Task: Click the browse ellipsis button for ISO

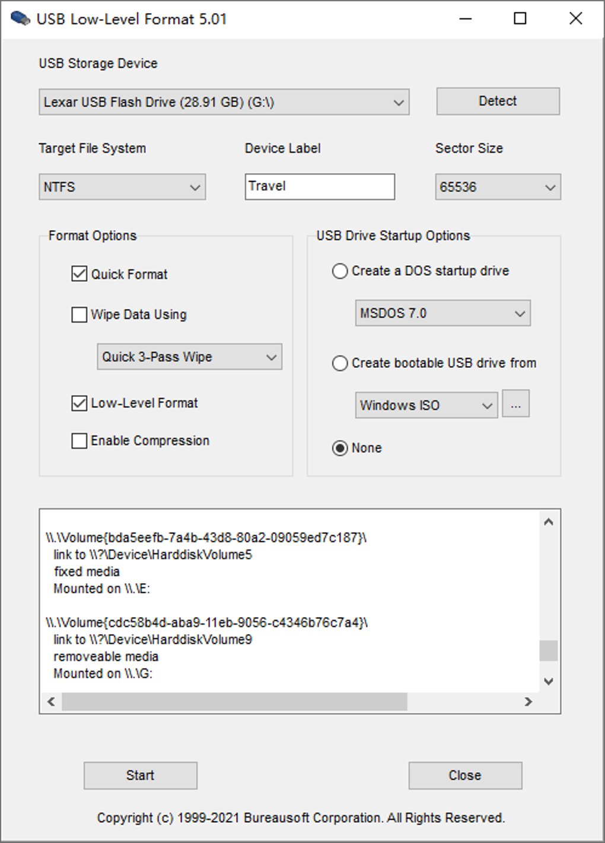Action: pyautogui.click(x=515, y=405)
